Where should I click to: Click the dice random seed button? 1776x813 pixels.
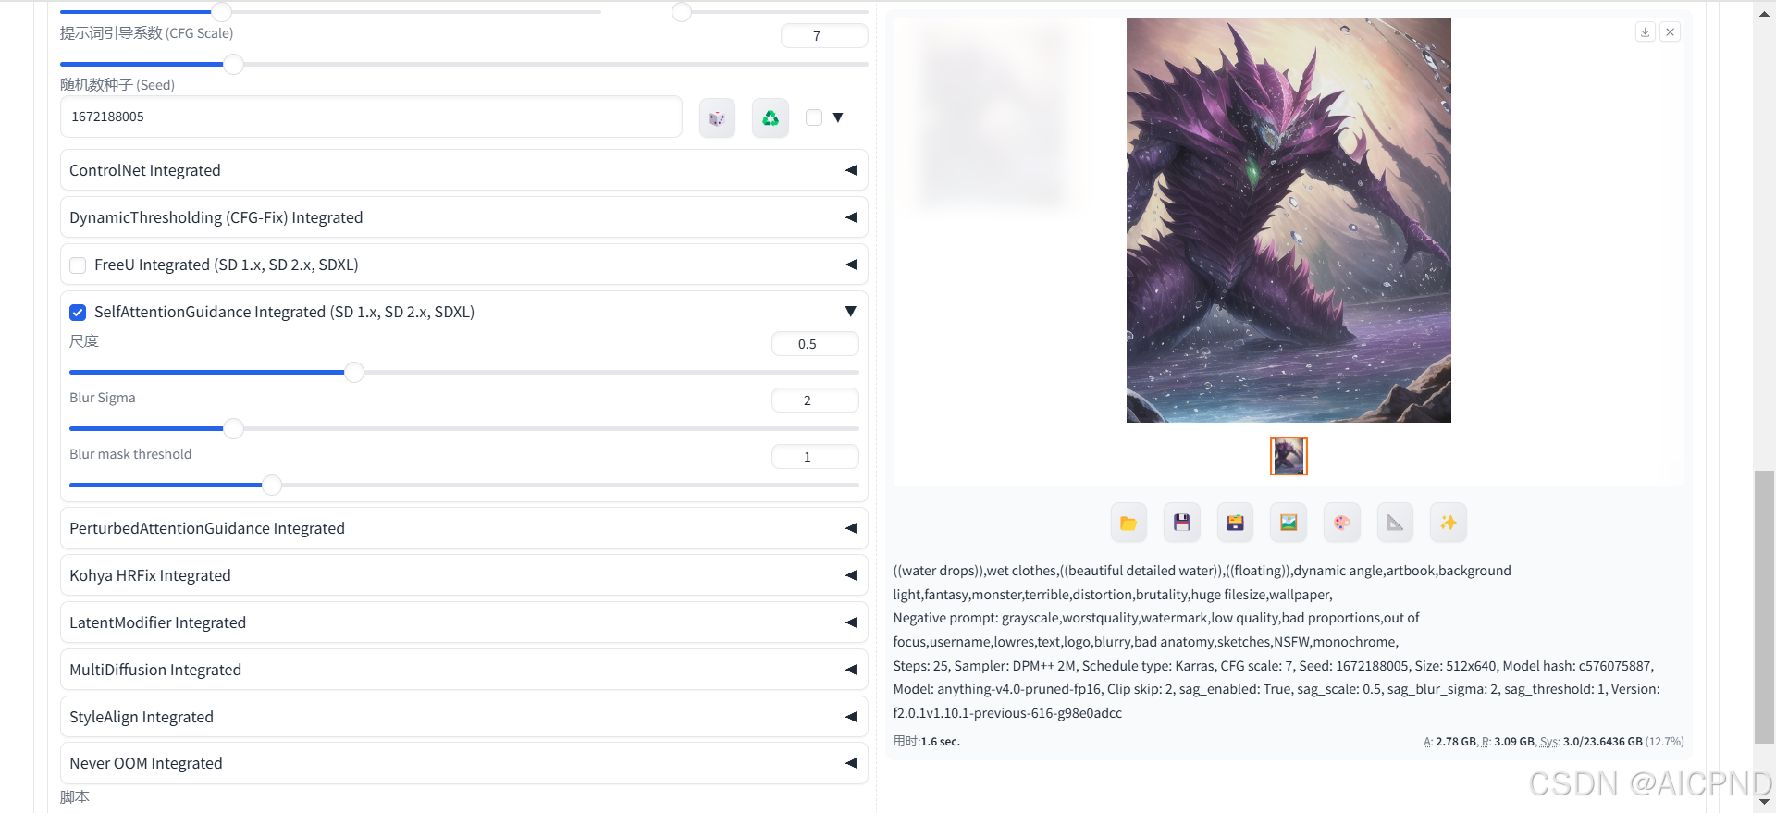tap(717, 118)
